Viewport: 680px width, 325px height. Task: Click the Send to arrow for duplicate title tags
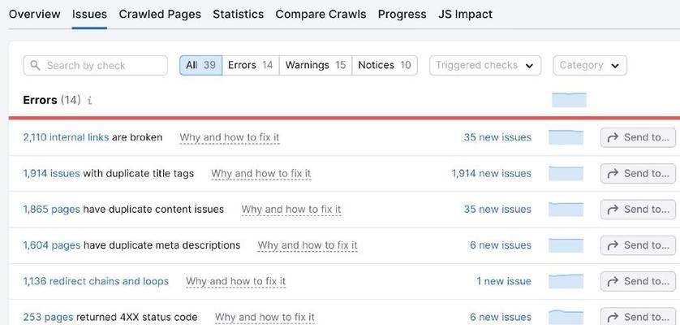613,174
